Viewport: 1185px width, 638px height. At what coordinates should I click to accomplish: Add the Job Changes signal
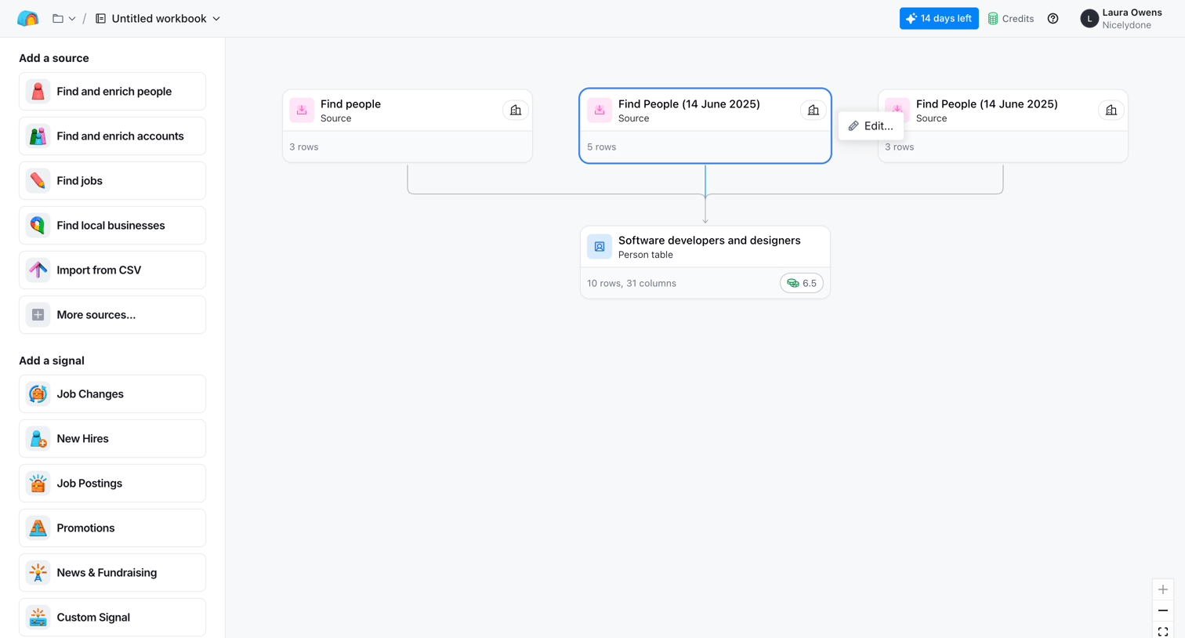click(112, 394)
